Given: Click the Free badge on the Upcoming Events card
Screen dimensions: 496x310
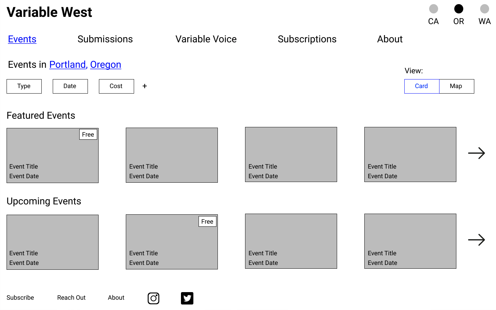Looking at the screenshot, I should point(207,222).
